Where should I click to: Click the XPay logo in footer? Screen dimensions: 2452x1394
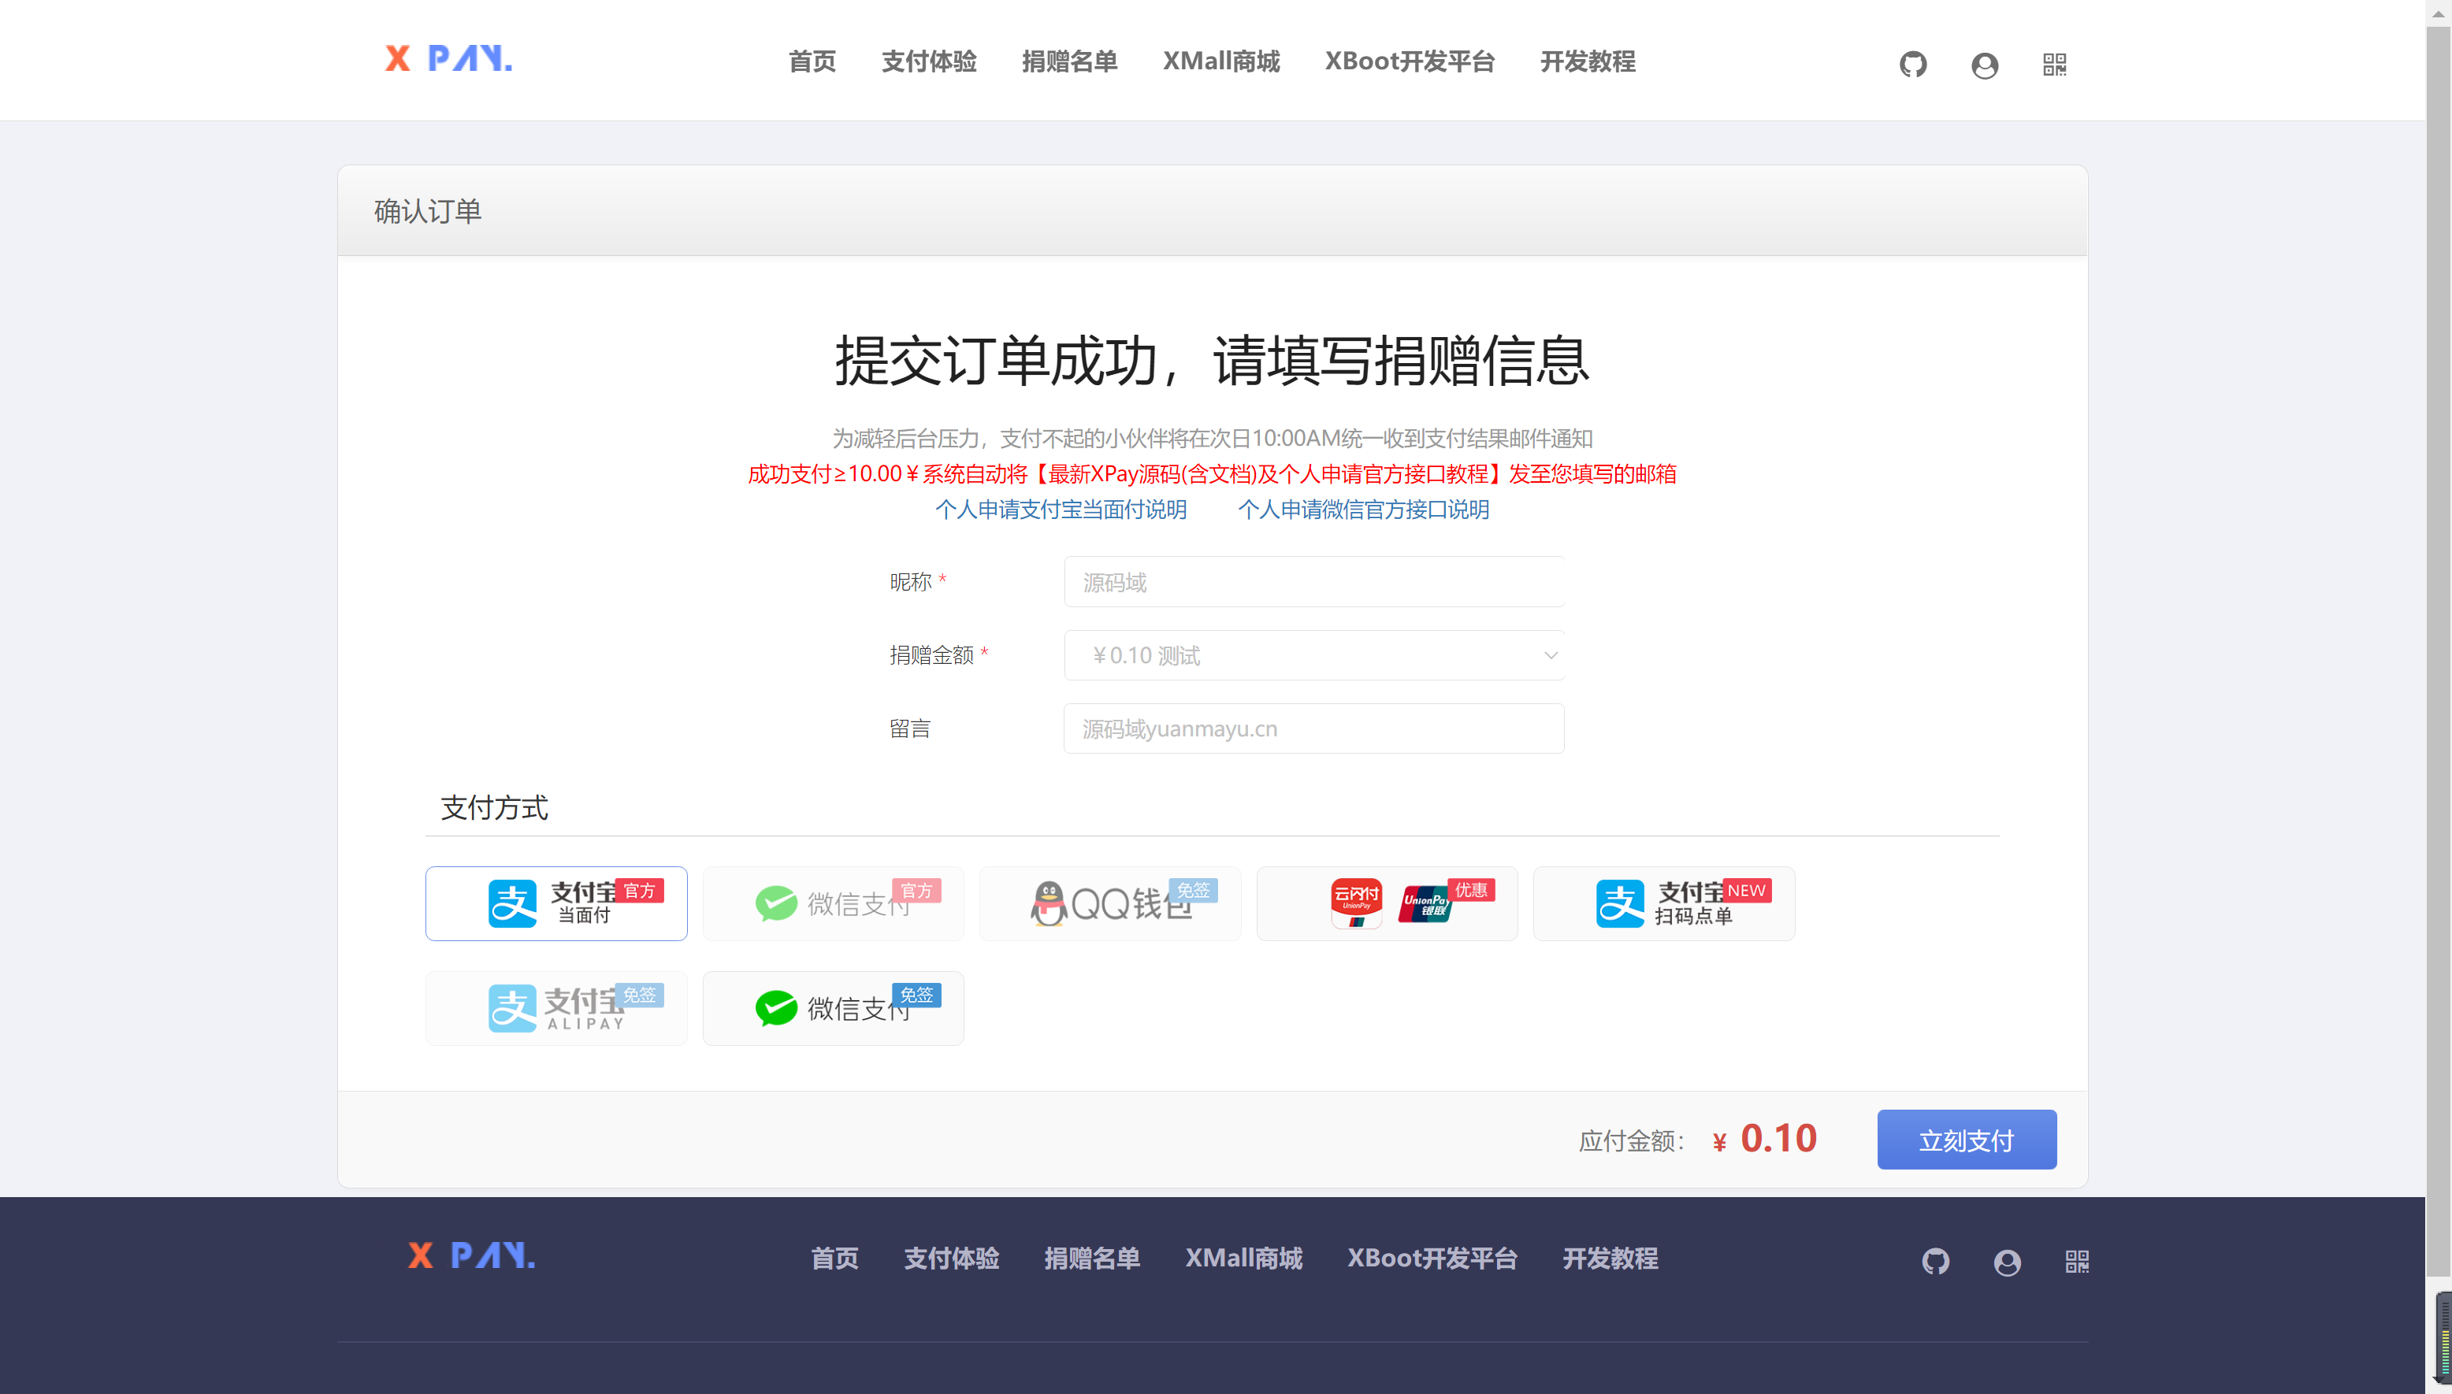pyautogui.click(x=471, y=1255)
